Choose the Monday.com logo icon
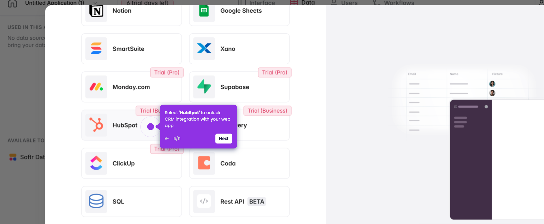 tap(96, 87)
